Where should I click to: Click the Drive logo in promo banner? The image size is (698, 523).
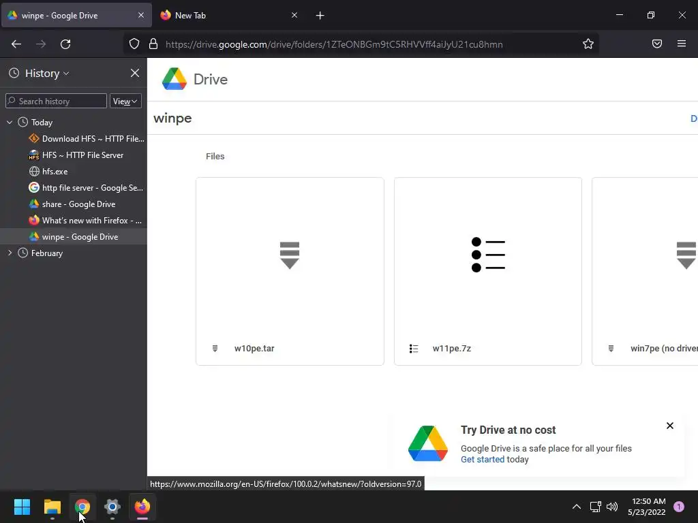tap(428, 443)
